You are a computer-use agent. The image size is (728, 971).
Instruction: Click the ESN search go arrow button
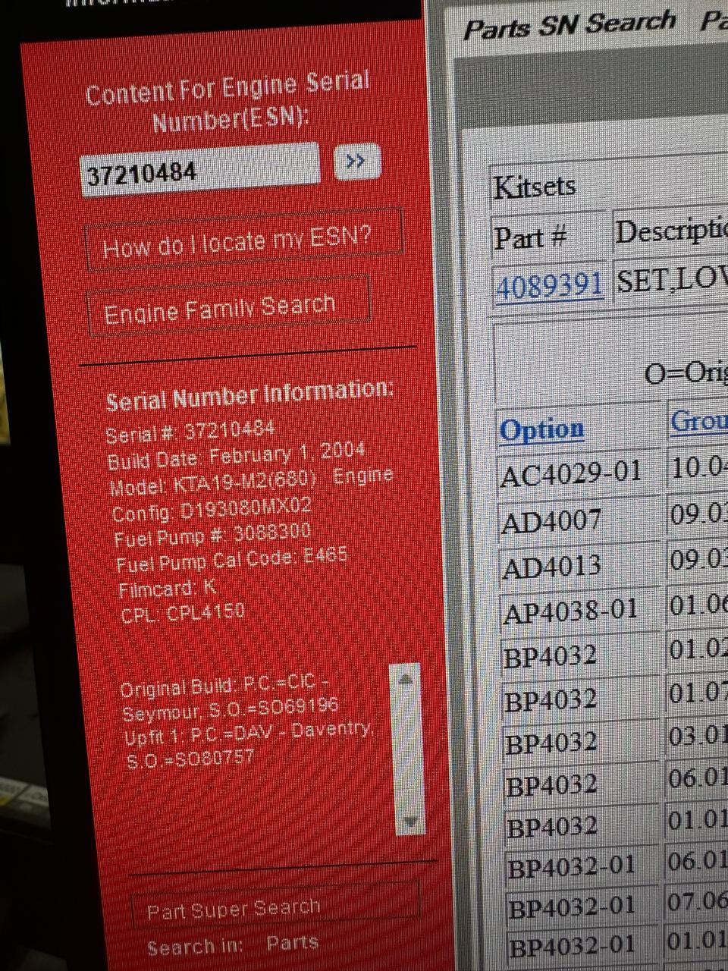[356, 162]
